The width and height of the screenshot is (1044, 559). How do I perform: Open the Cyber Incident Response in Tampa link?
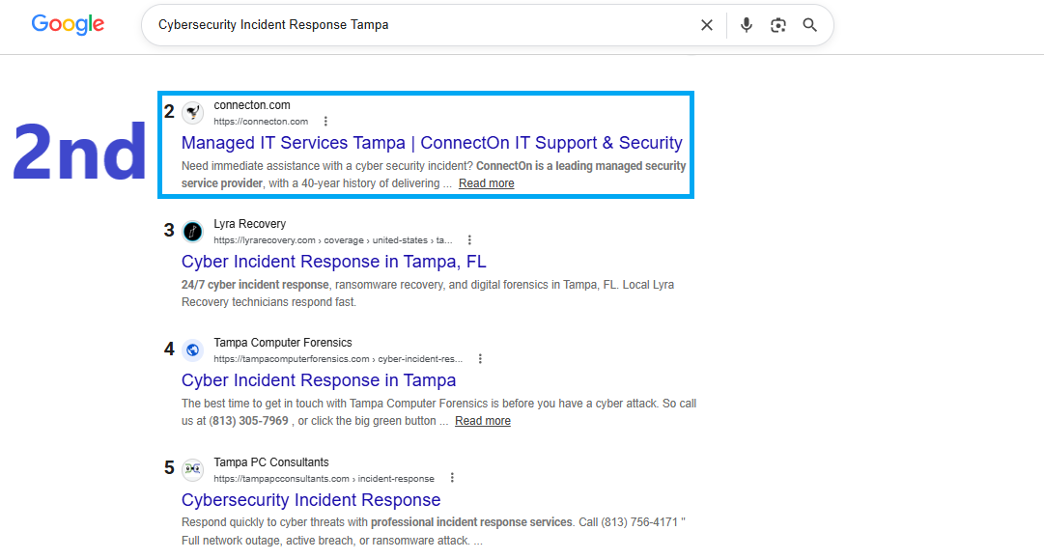(319, 380)
